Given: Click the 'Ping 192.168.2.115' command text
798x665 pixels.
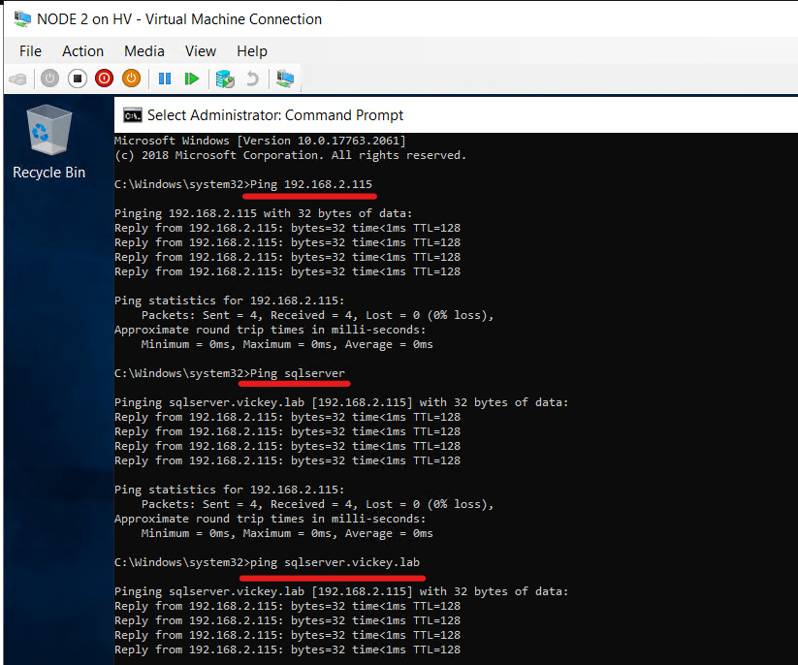Looking at the screenshot, I should (311, 184).
